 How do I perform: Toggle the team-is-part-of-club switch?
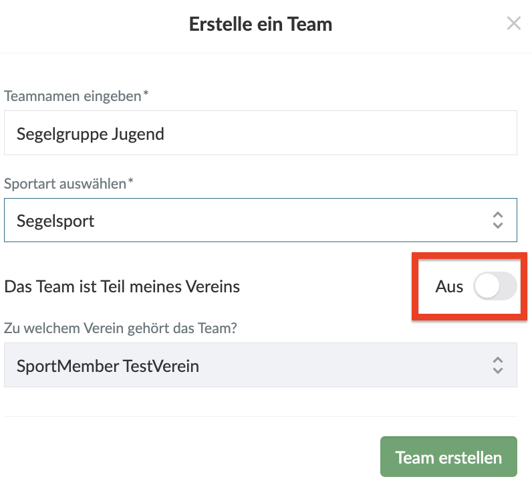pos(495,287)
